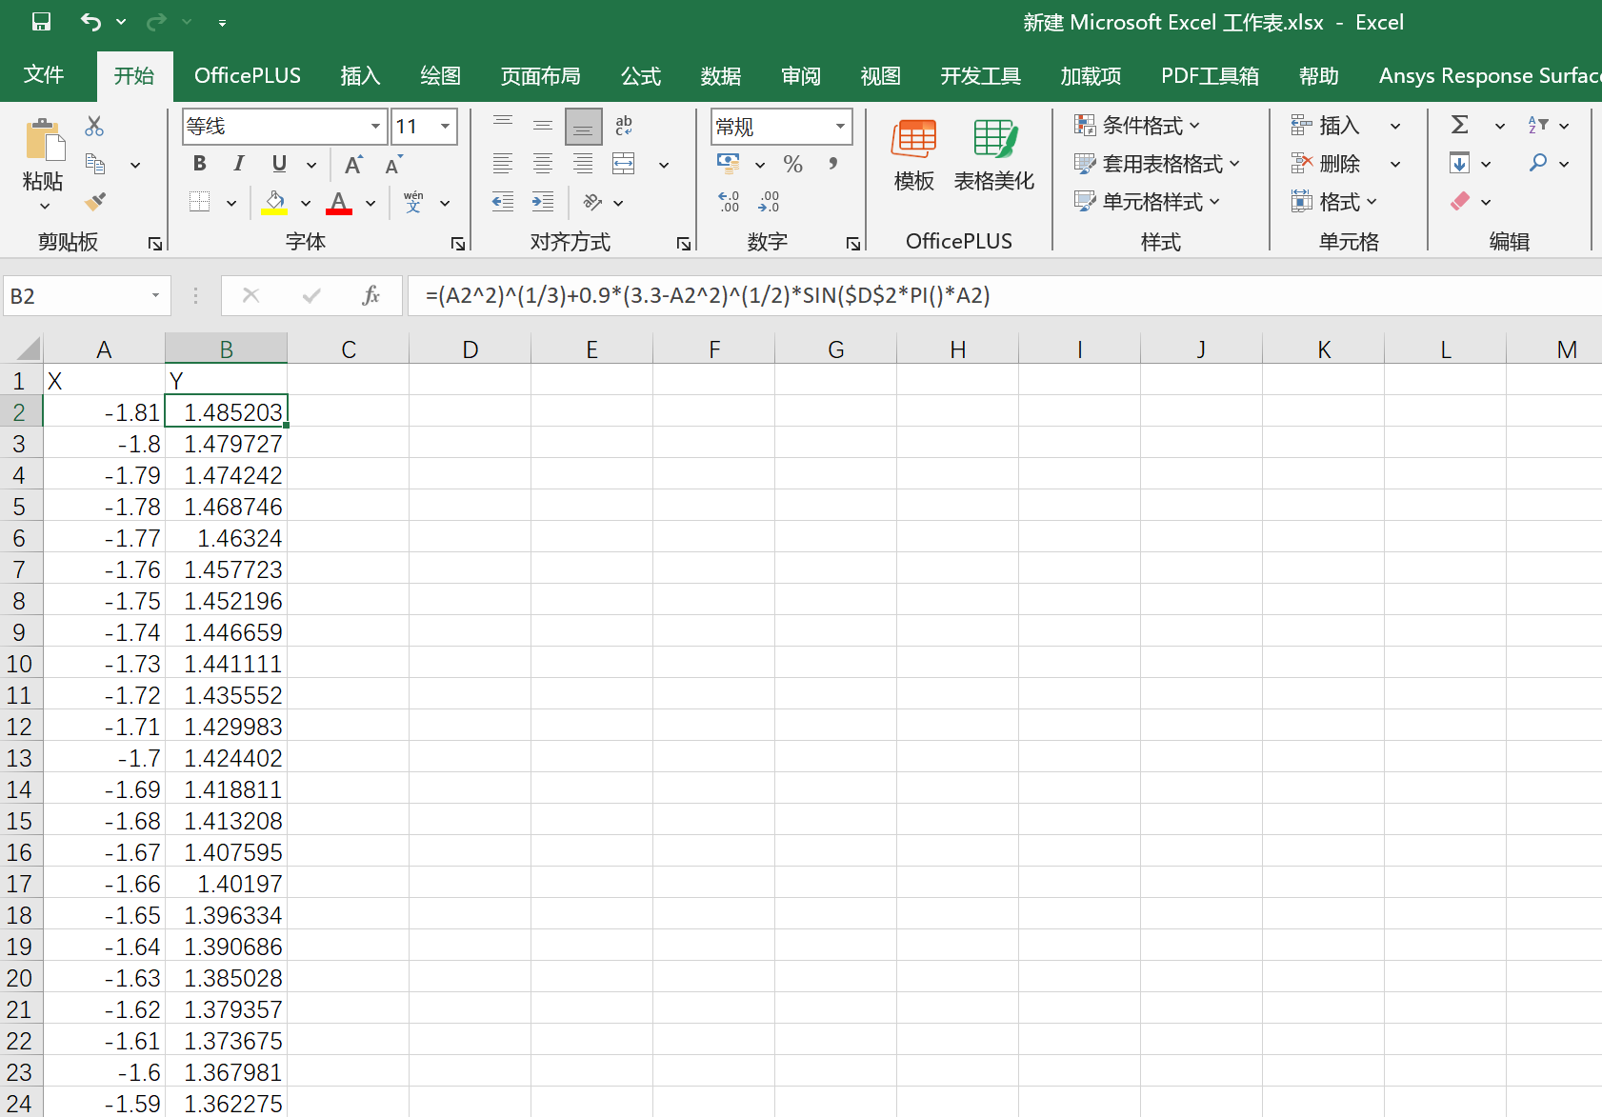Toggle Underline formatting

pyautogui.click(x=279, y=164)
